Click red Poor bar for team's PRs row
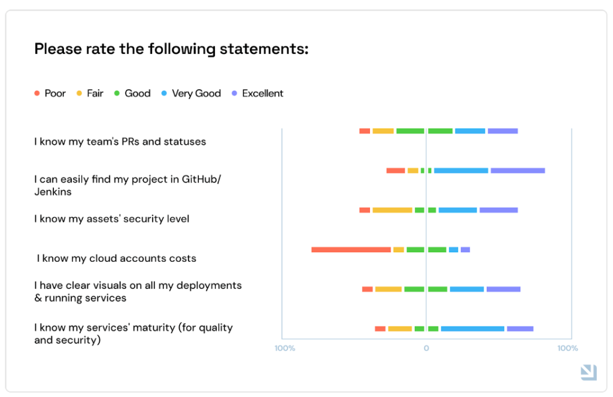This screenshot has height=397, width=613. point(365,131)
